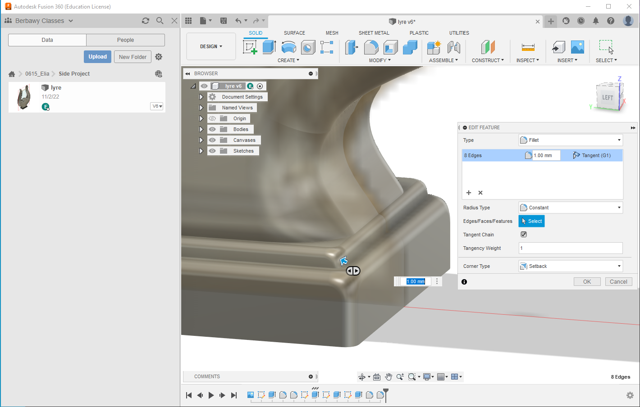This screenshot has width=640, height=407.
Task: Switch to the Surface tab
Action: tap(294, 33)
